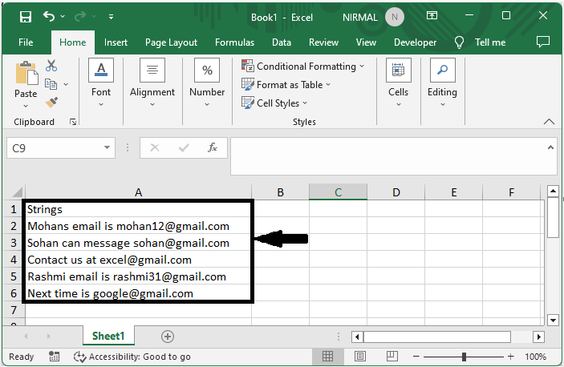
Task: Click the Redo arrow icon
Action: 80,16
